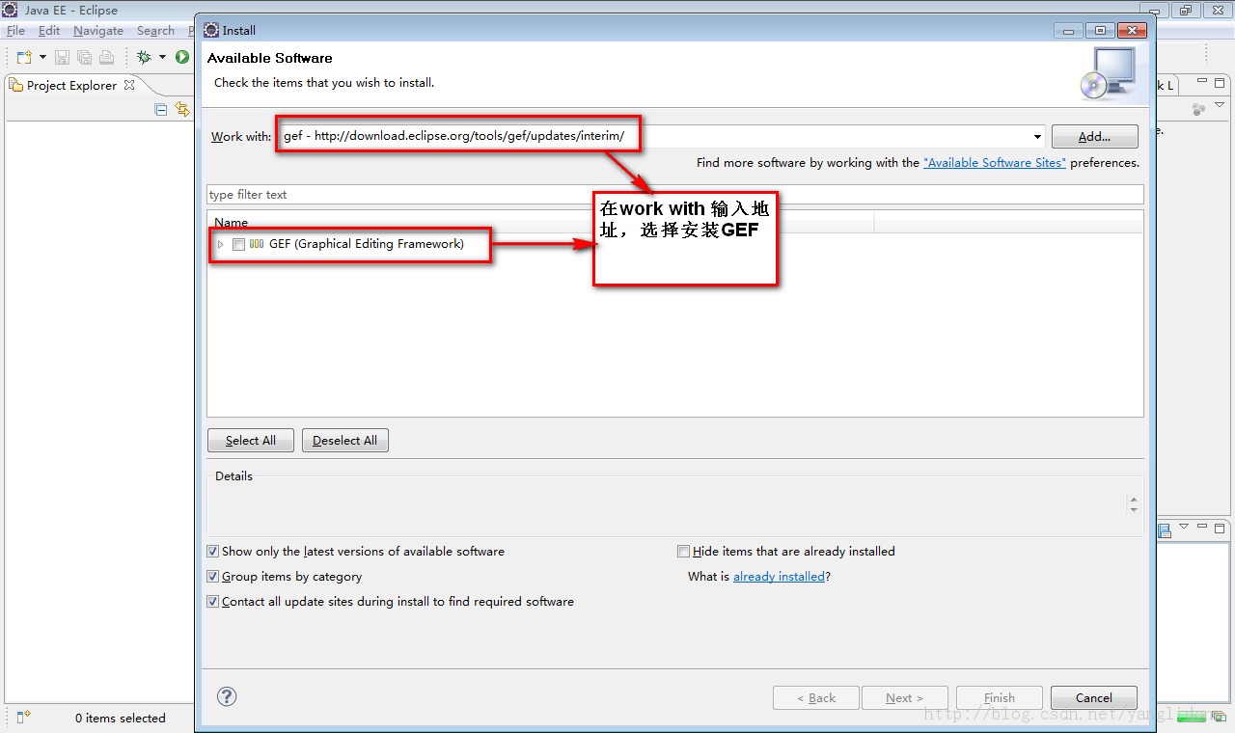Expand the GEF tree node triangle
The width and height of the screenshot is (1235, 733).
click(220, 244)
